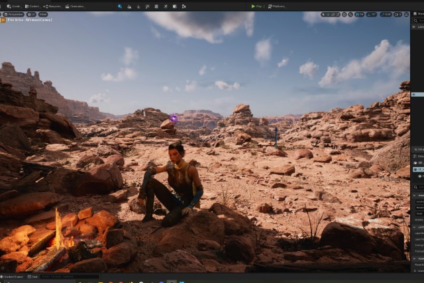
Task: Adjust the camera speed control
Action: click(397, 13)
